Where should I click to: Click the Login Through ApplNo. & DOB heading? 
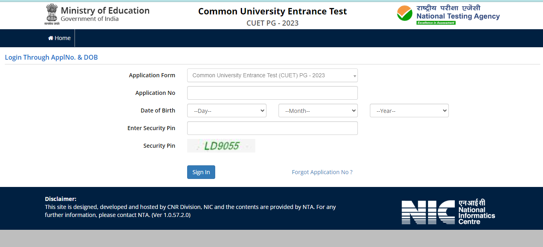tap(51, 57)
